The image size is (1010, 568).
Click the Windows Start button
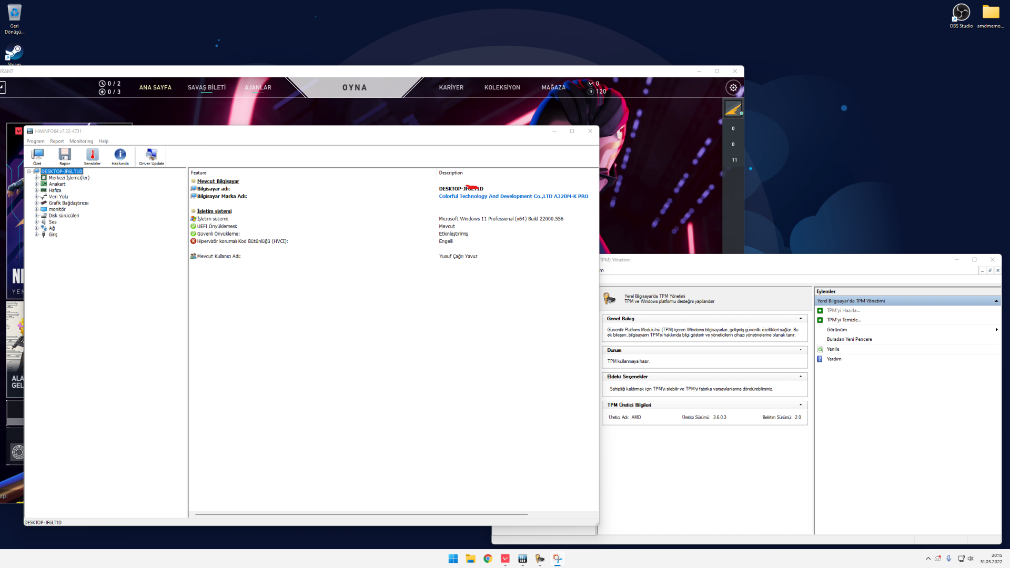coord(453,559)
